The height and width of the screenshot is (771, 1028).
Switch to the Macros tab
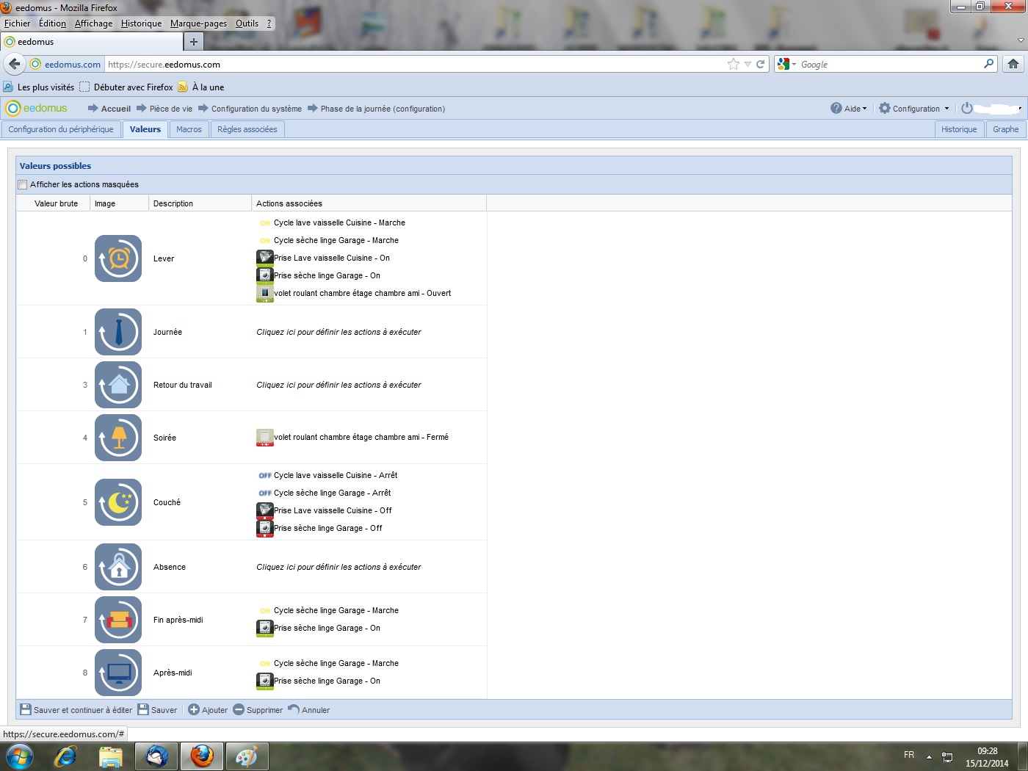pos(189,129)
